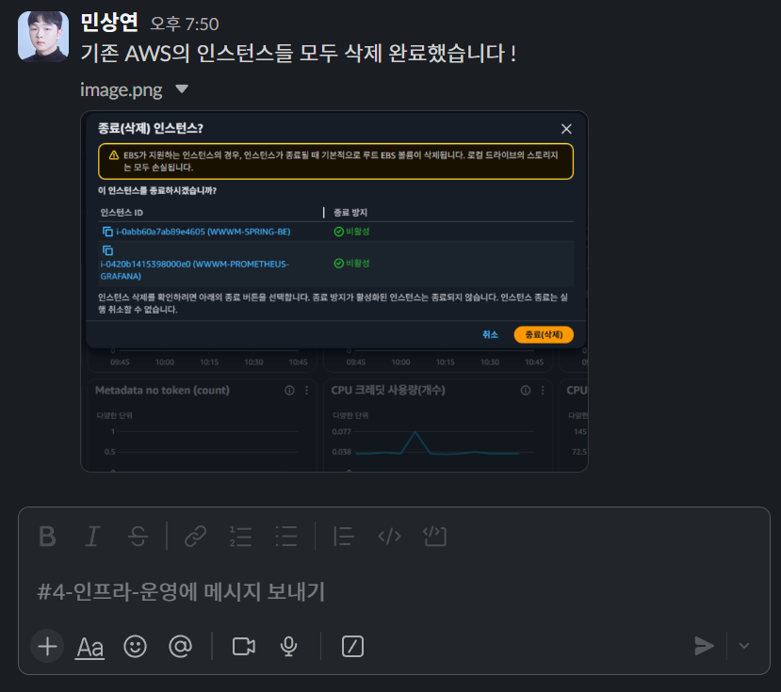Insert inline code formatting
The height and width of the screenshot is (692, 781).
389,537
